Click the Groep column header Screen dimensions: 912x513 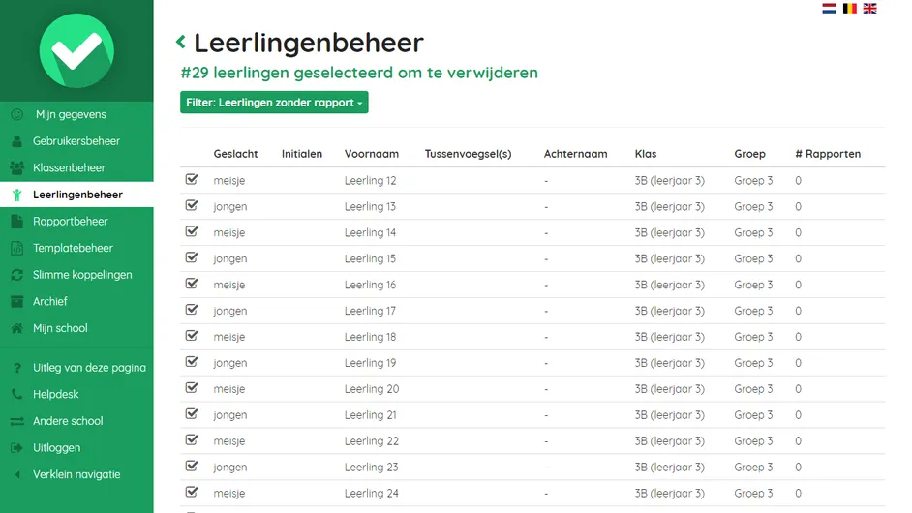coord(749,154)
